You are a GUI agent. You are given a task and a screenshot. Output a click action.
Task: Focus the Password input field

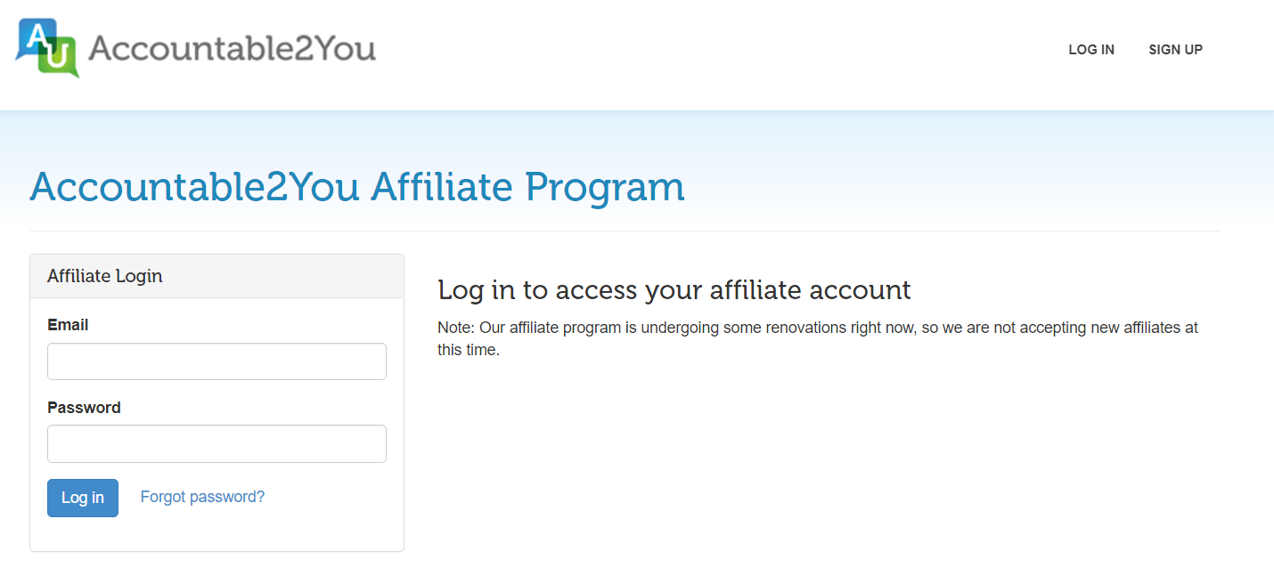point(216,443)
